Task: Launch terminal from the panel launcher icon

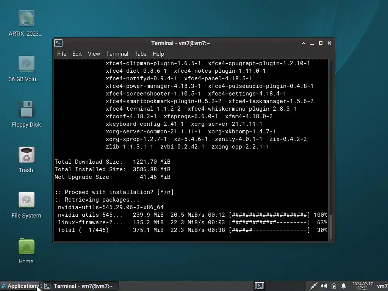Action: pos(260,286)
